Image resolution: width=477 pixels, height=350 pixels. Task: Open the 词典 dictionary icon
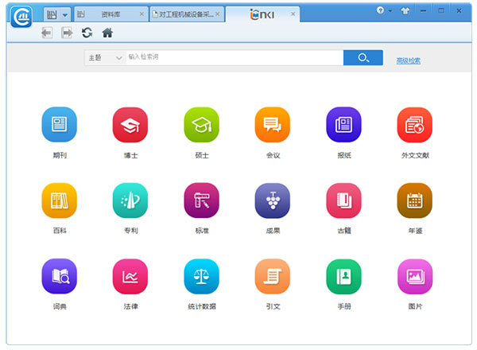pos(59,276)
